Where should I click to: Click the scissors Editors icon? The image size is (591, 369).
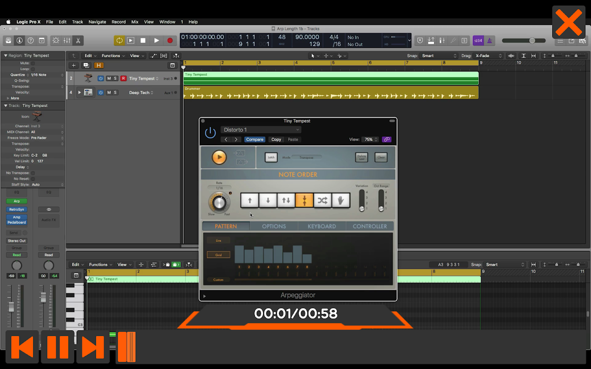78,41
